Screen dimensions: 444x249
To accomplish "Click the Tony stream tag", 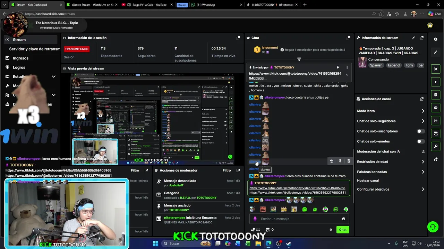I will 410,65.
